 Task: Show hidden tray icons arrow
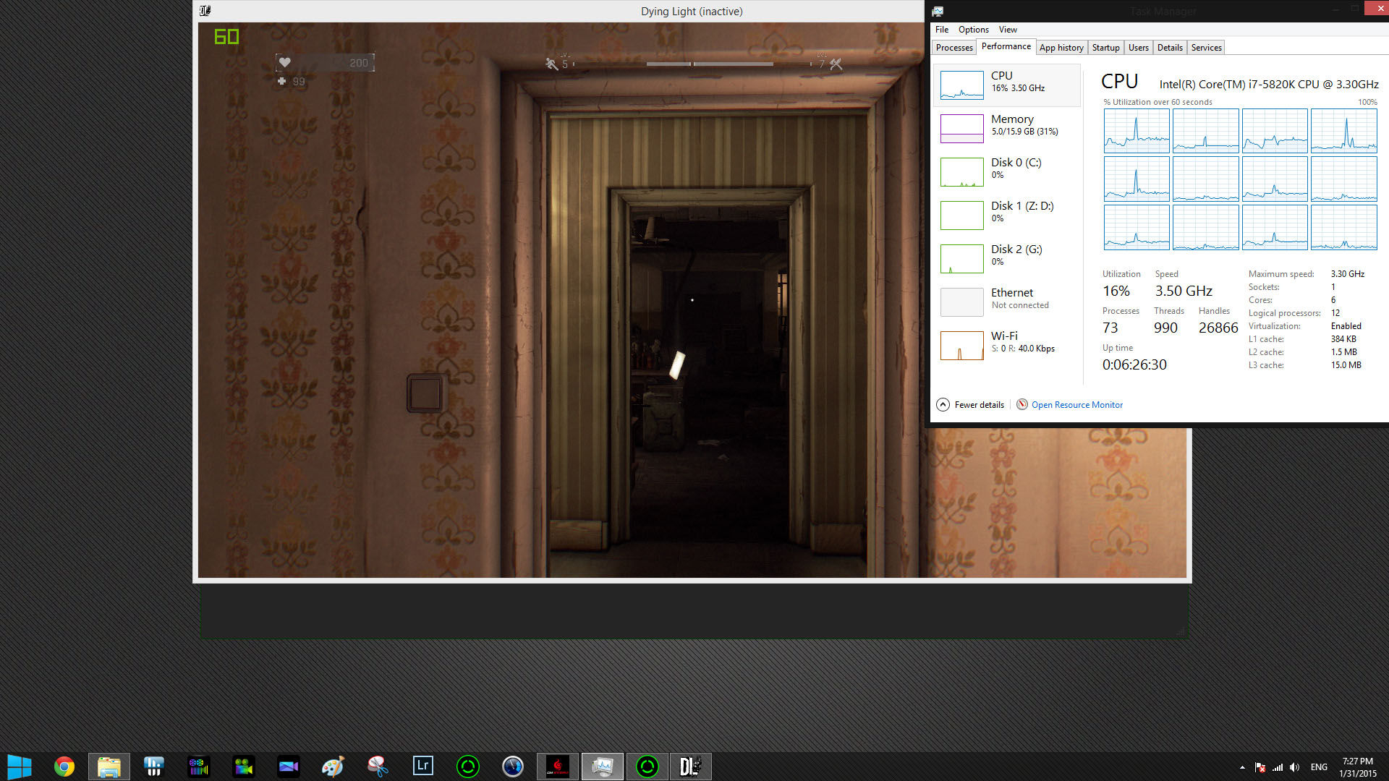tap(1242, 767)
